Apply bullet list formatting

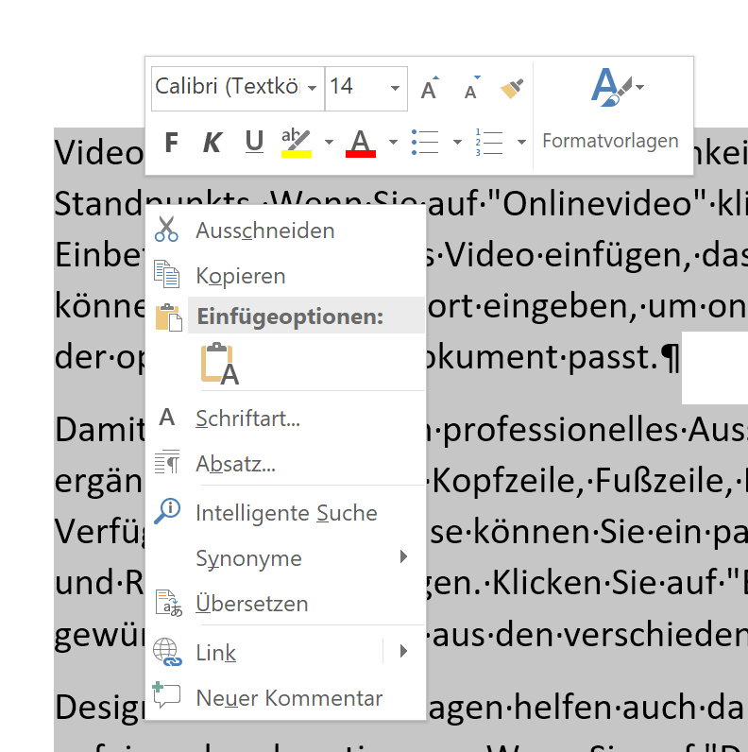[425, 142]
